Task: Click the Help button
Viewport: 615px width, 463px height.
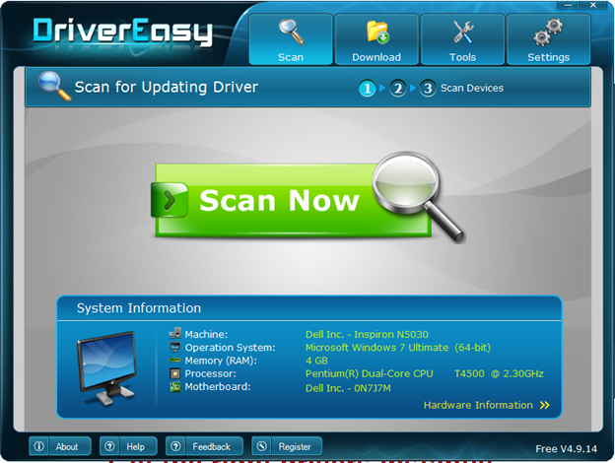Action: pyautogui.click(x=128, y=446)
